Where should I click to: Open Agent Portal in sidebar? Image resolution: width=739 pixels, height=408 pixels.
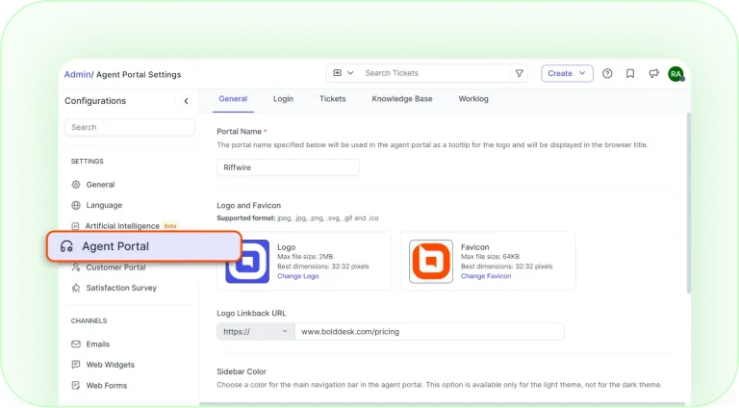pyautogui.click(x=144, y=246)
